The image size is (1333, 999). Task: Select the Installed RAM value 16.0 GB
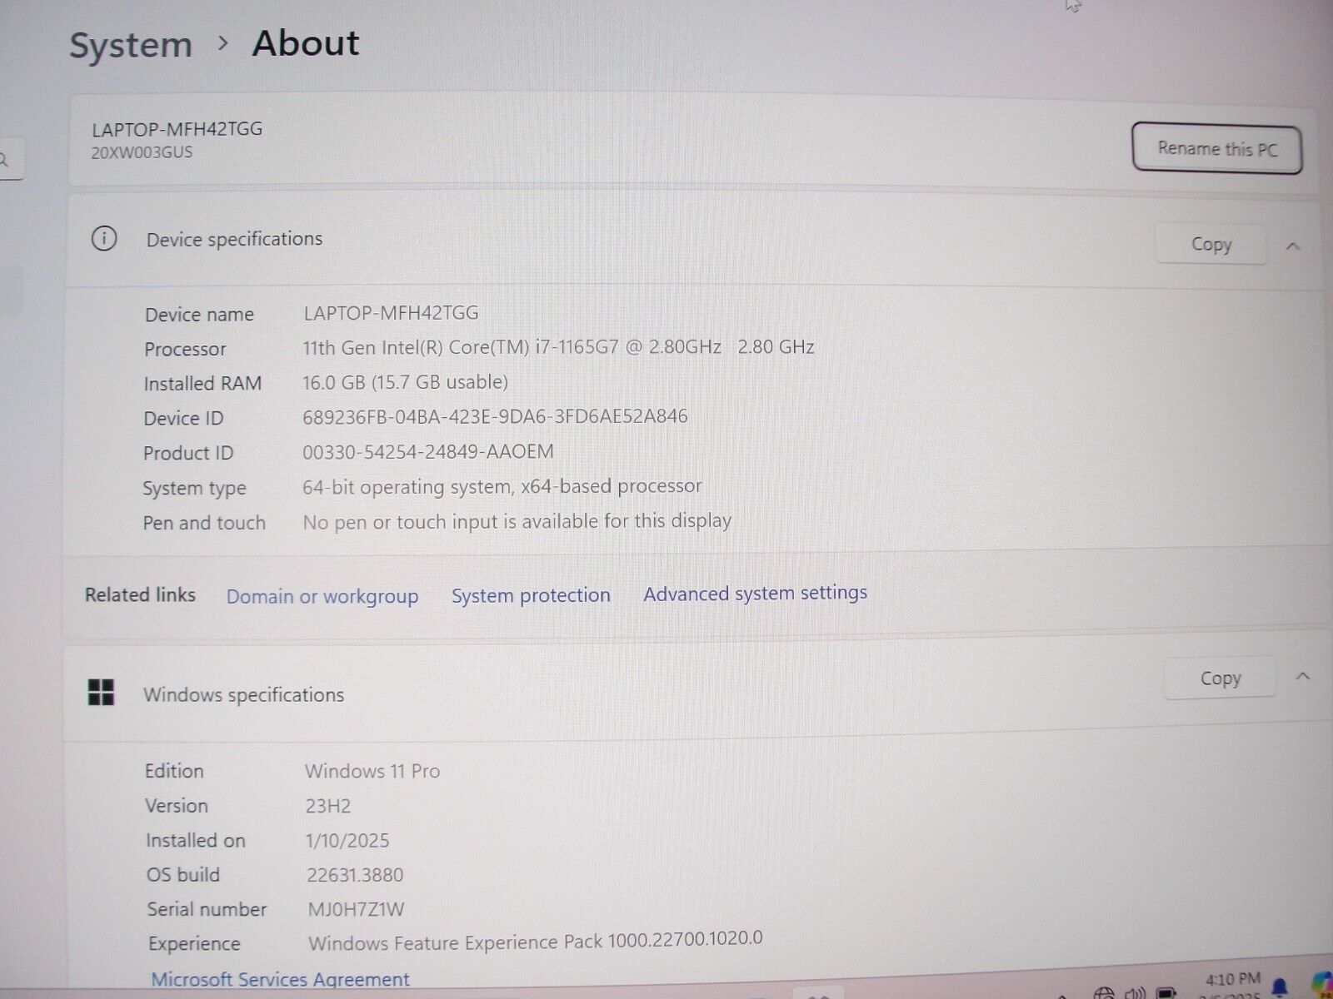tap(334, 382)
